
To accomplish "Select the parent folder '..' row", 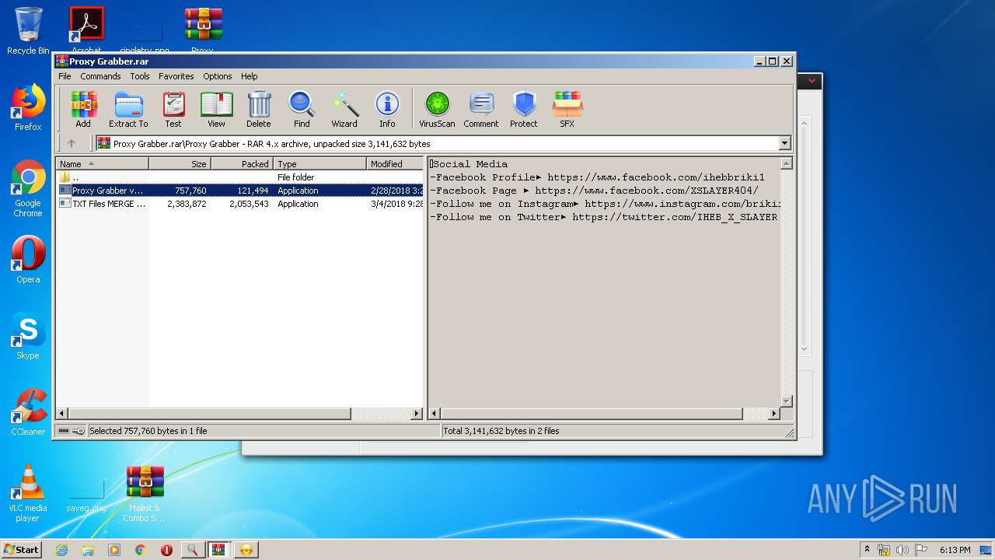I will 239,177.
